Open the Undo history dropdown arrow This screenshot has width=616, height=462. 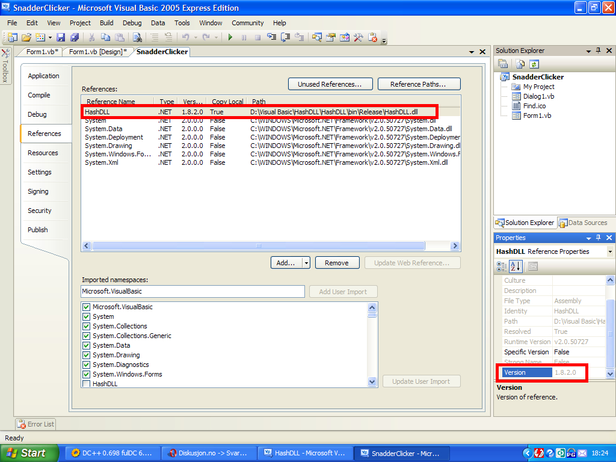(196, 38)
